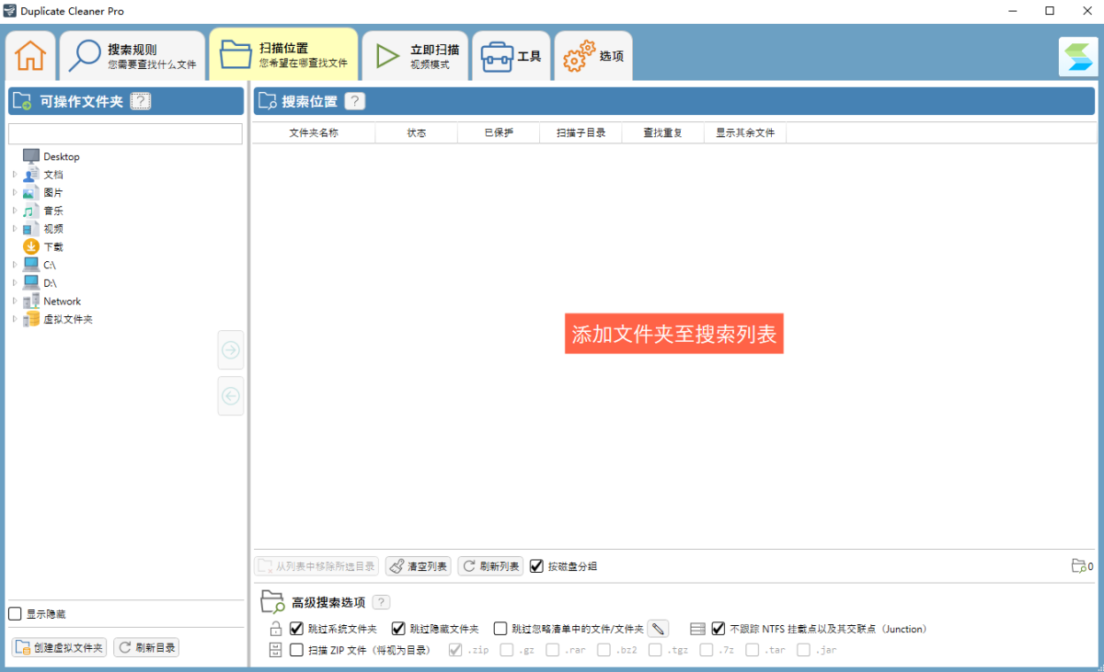Select the 下载 folder in tree
This screenshot has width=1104, height=672.
point(52,247)
